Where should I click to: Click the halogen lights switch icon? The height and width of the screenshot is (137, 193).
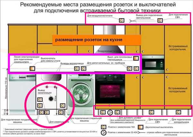pos(136,58)
